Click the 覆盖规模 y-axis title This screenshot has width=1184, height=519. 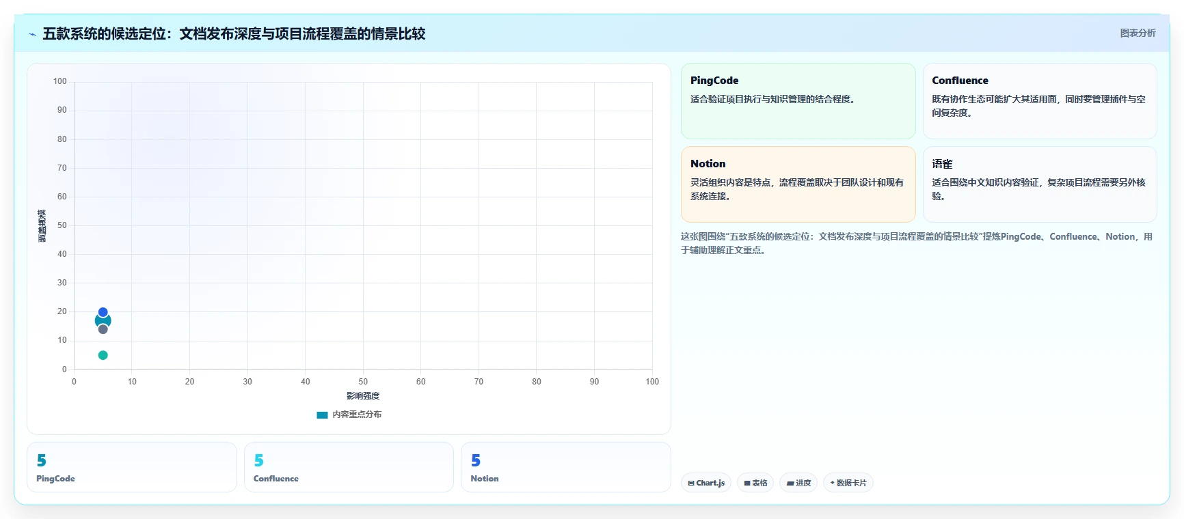[42, 226]
